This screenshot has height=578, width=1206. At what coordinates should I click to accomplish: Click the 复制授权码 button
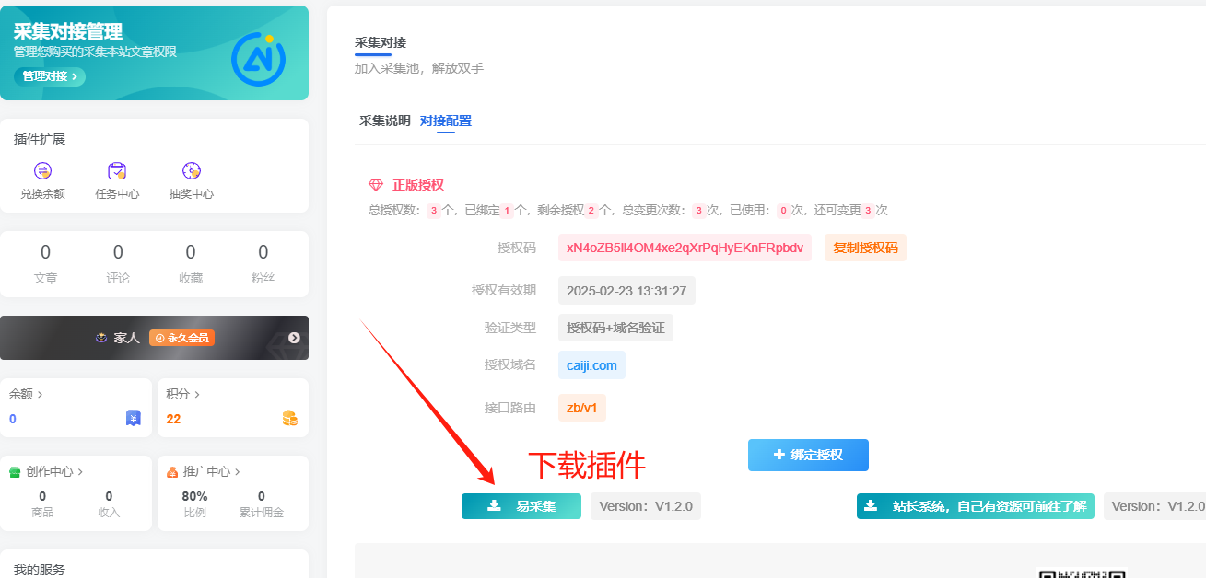[x=864, y=248]
